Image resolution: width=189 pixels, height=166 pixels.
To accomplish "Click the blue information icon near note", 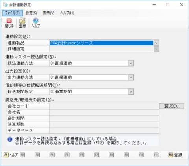I will (10, 139).
